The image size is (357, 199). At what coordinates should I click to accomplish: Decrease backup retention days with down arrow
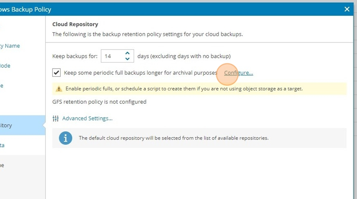point(127,59)
